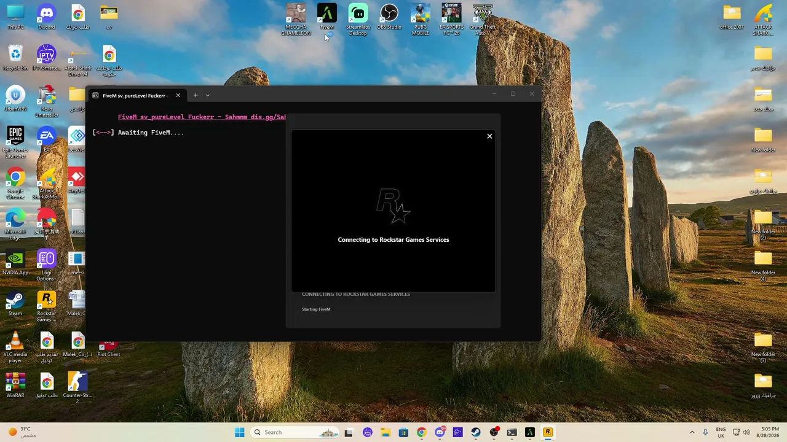Launch the FiveM desktop shortcut
The width and height of the screenshot is (787, 442).
(x=327, y=17)
